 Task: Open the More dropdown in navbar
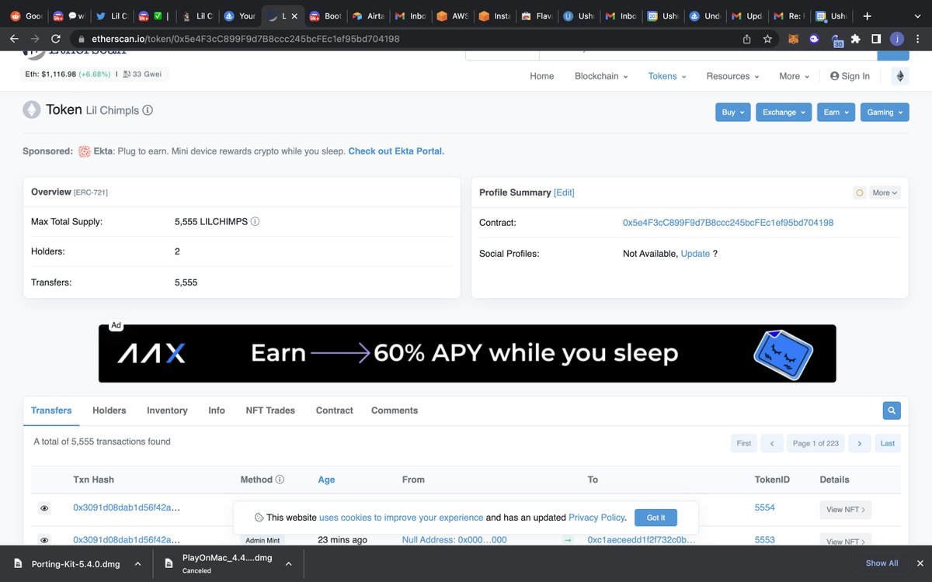click(x=794, y=76)
